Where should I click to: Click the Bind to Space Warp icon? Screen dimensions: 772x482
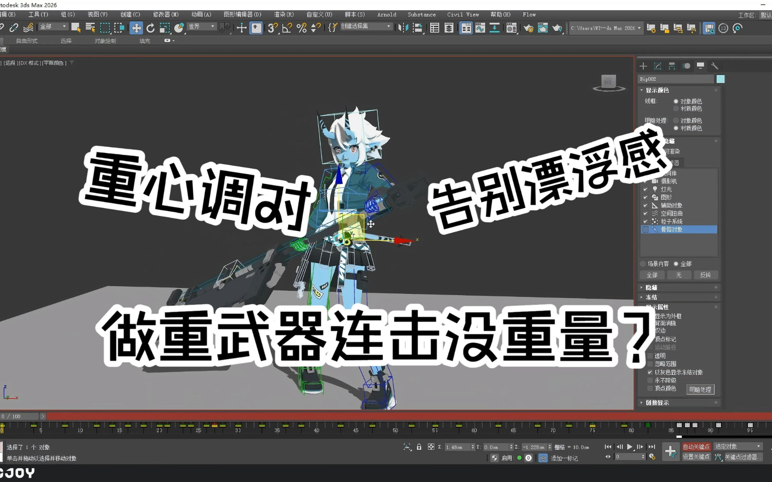(x=28, y=28)
